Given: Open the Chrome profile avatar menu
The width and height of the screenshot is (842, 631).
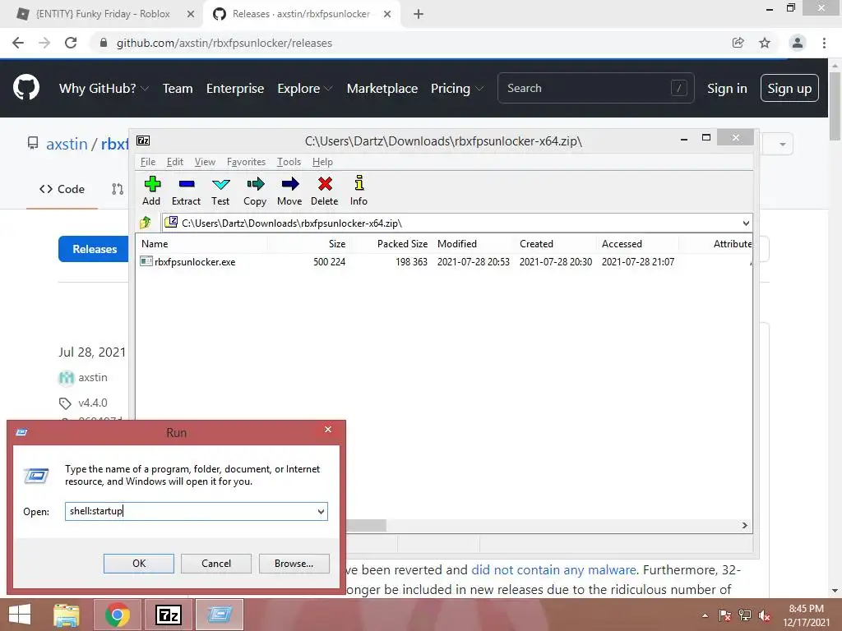Looking at the screenshot, I should 798,43.
